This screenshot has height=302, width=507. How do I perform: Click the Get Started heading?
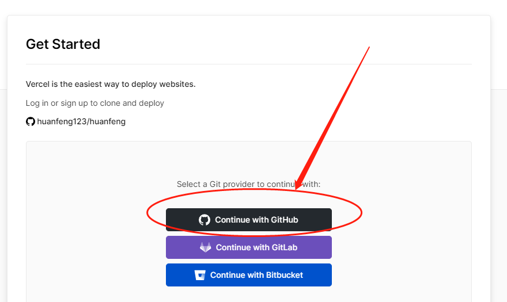pos(63,44)
